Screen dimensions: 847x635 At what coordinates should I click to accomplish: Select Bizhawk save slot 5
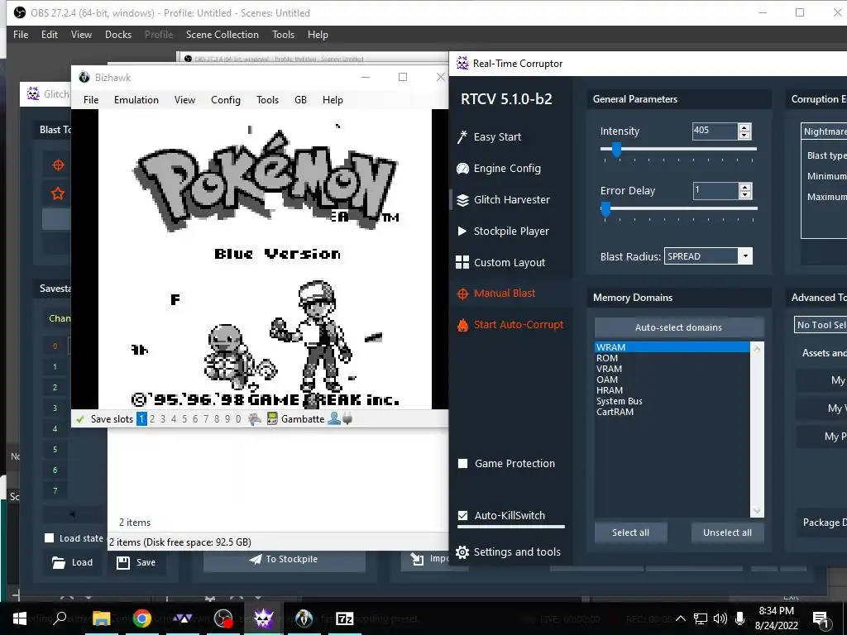coord(184,419)
